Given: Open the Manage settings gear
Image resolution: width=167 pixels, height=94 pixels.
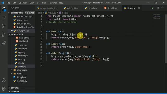Looking at the screenshot, I should (4, 89).
